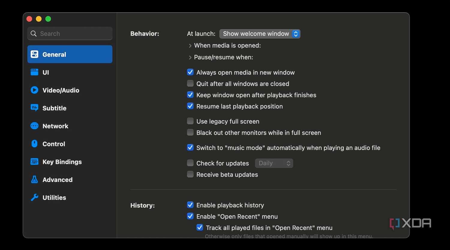
Task: Open the At launch dropdown
Action: (x=260, y=34)
